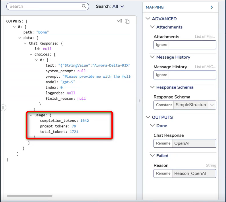
Task: Click the horizontal scrollbar at bottom
Action: (29, 196)
